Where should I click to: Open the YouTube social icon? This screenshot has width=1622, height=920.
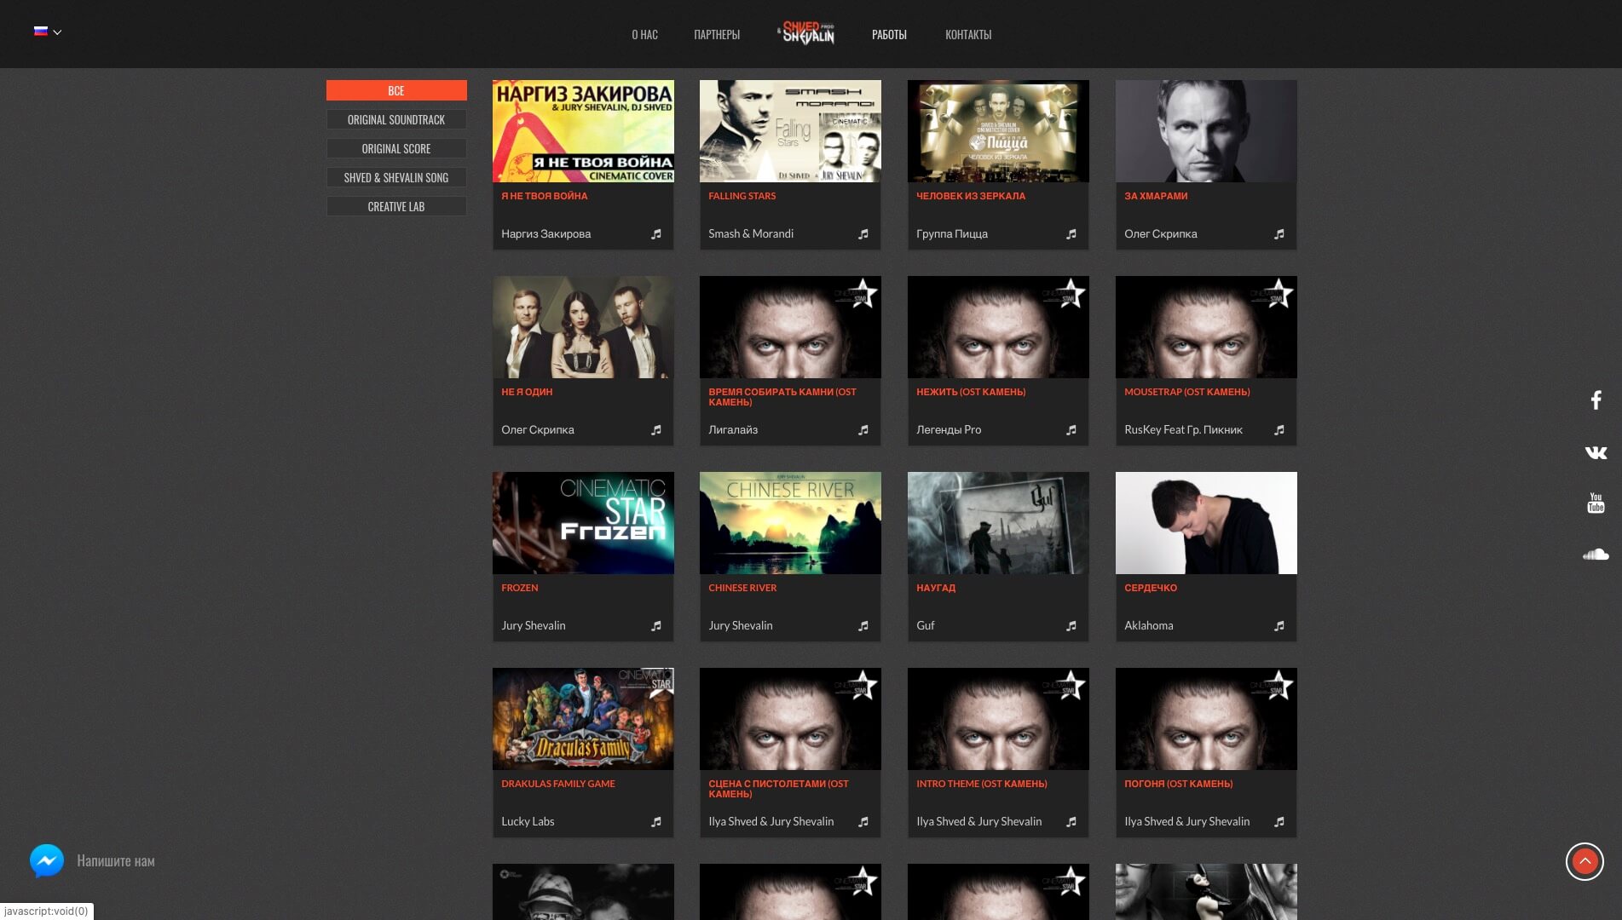[x=1596, y=503]
